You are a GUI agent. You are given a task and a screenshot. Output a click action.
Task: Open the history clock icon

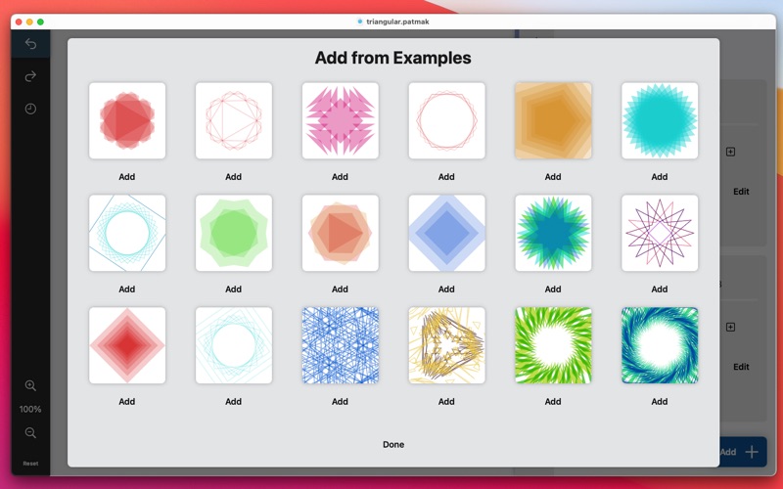(x=30, y=109)
